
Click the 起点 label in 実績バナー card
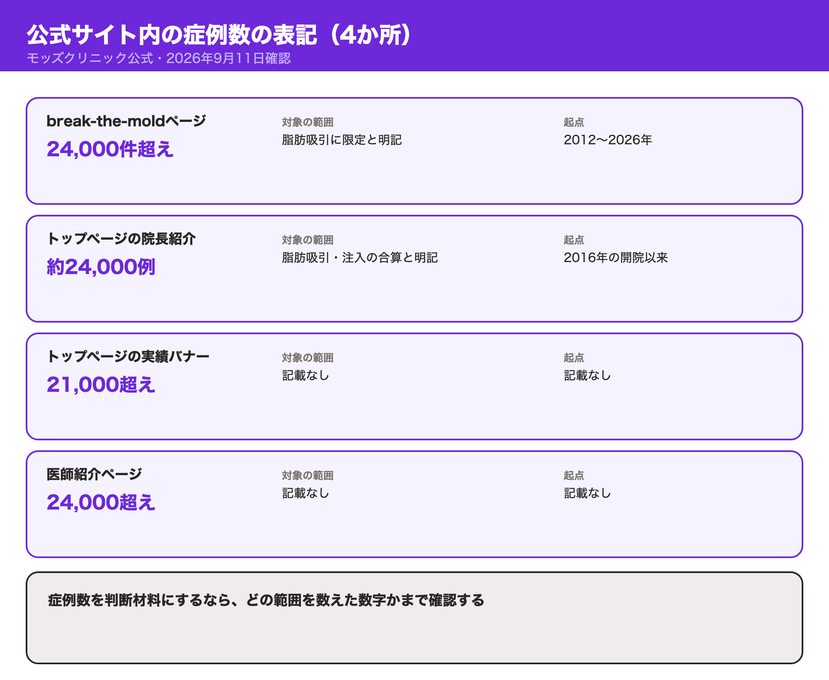pyautogui.click(x=574, y=358)
